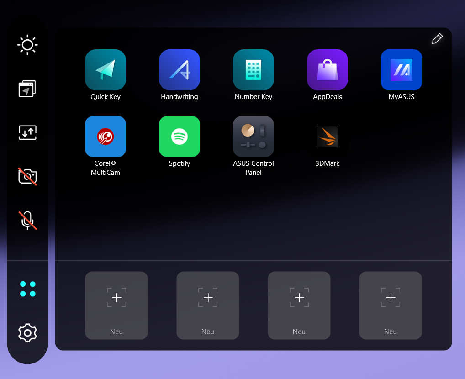This screenshot has width=465, height=379.
Task: Open the ASUS Control Panel icon
Action: coord(253,137)
